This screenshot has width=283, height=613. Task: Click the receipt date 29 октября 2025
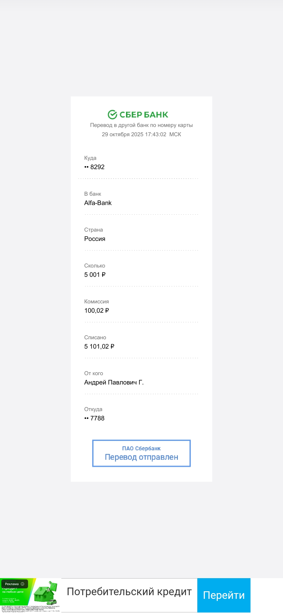(x=123, y=134)
